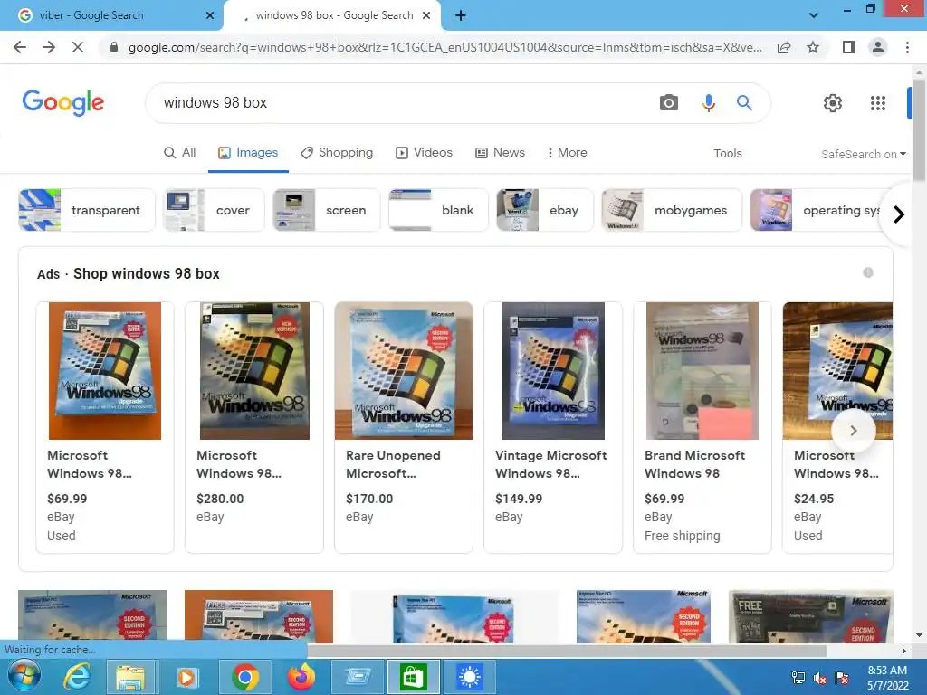Open a new browser tab
Viewport: 927px width, 695px height.
click(461, 15)
